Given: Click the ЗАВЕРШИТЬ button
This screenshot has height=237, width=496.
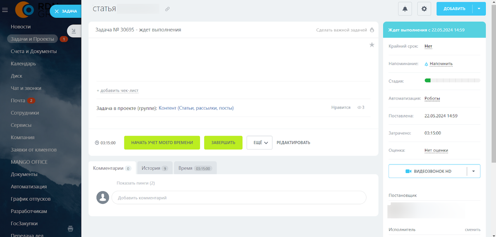Looking at the screenshot, I should (x=223, y=143).
